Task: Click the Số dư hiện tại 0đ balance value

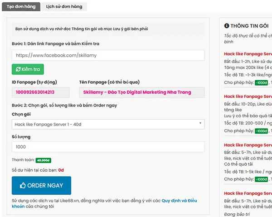Action: click(x=61, y=170)
